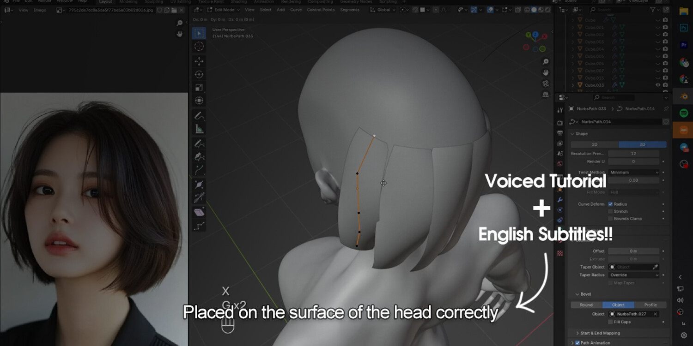Activate the Rotate tool
This screenshot has height=346, width=693.
coord(199,74)
